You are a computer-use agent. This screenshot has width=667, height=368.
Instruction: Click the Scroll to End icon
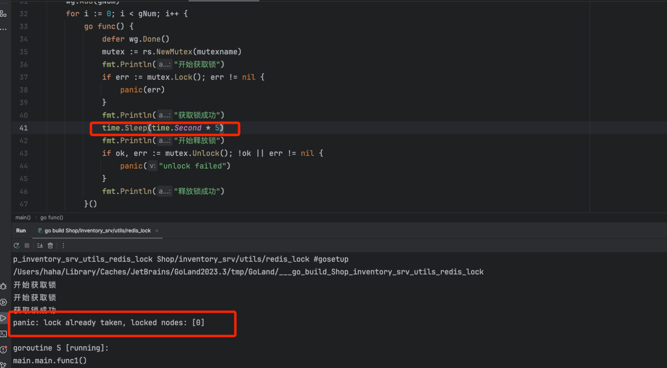click(40, 246)
